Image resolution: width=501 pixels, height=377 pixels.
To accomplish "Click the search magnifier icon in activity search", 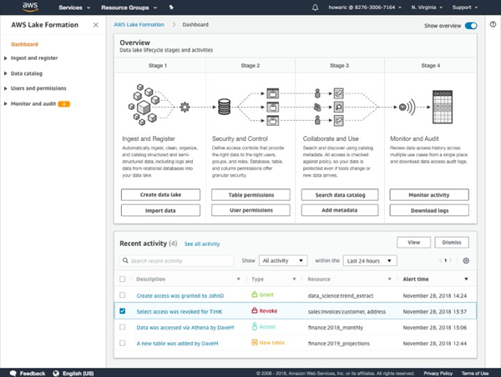I will click(x=125, y=260).
